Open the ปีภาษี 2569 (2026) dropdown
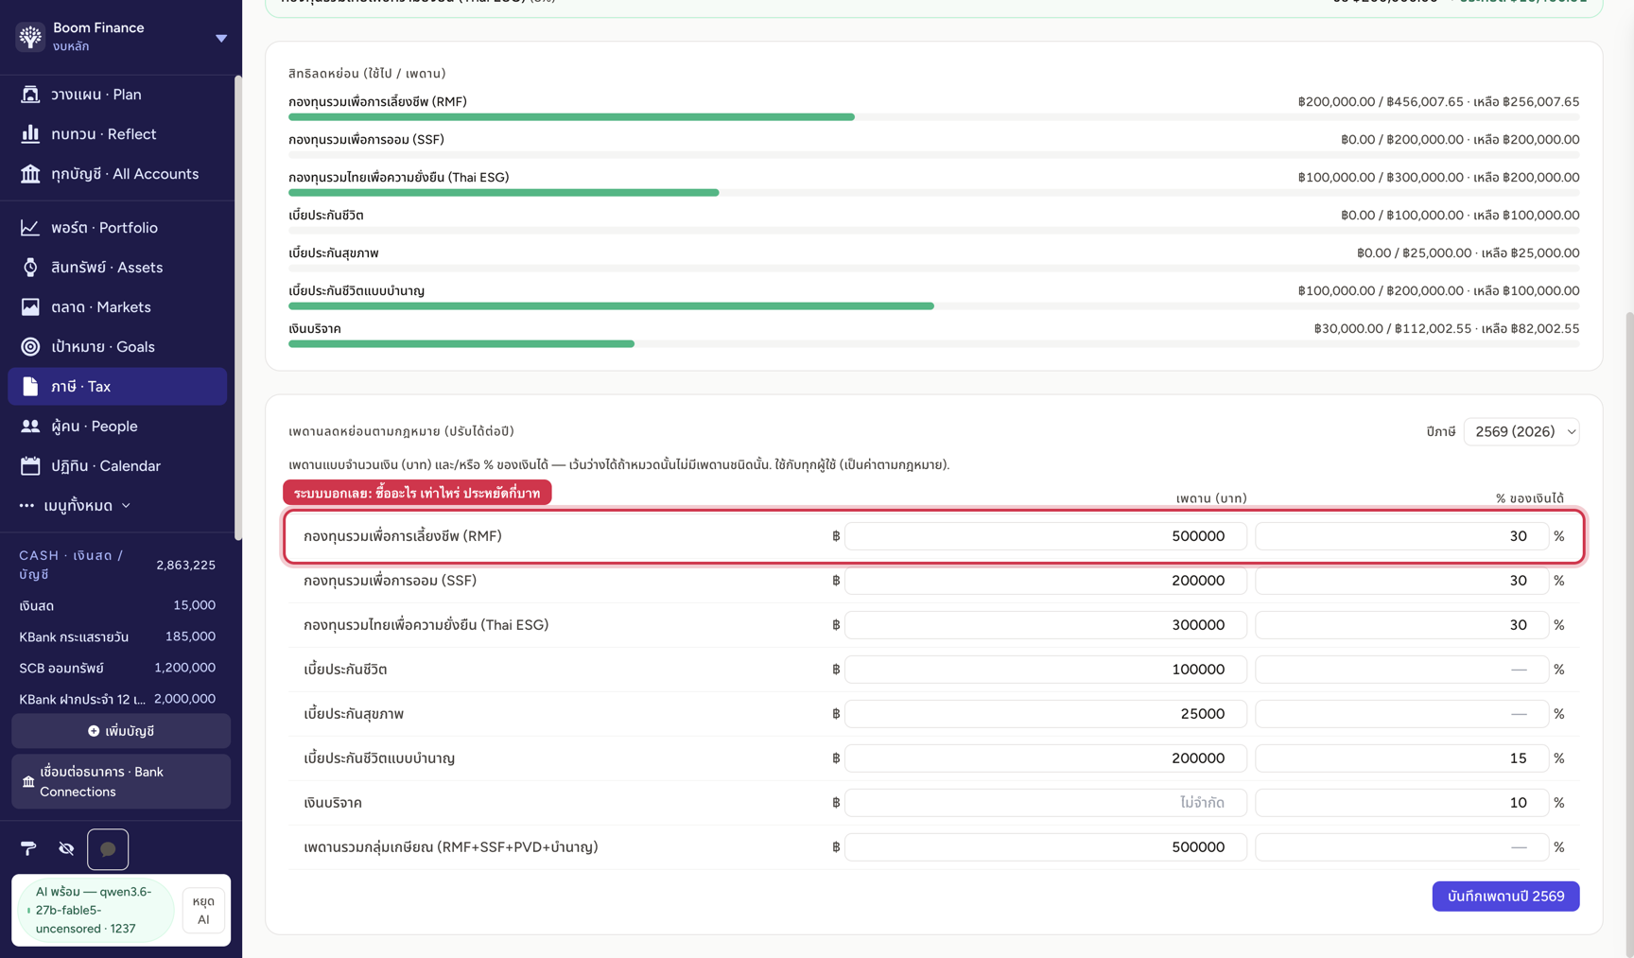The image size is (1634, 958). coord(1521,431)
